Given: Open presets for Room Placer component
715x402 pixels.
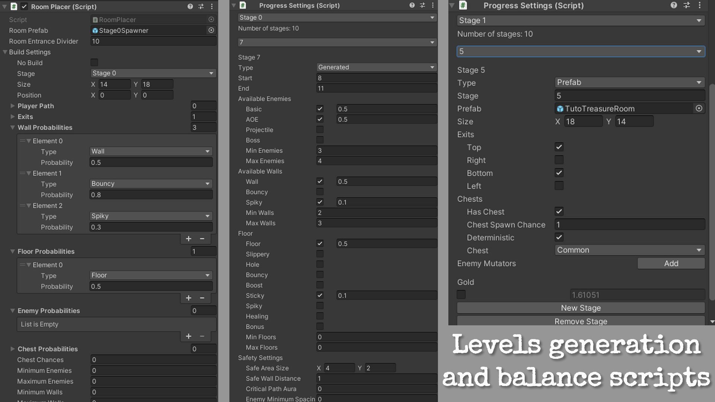Looking at the screenshot, I should 201,6.
